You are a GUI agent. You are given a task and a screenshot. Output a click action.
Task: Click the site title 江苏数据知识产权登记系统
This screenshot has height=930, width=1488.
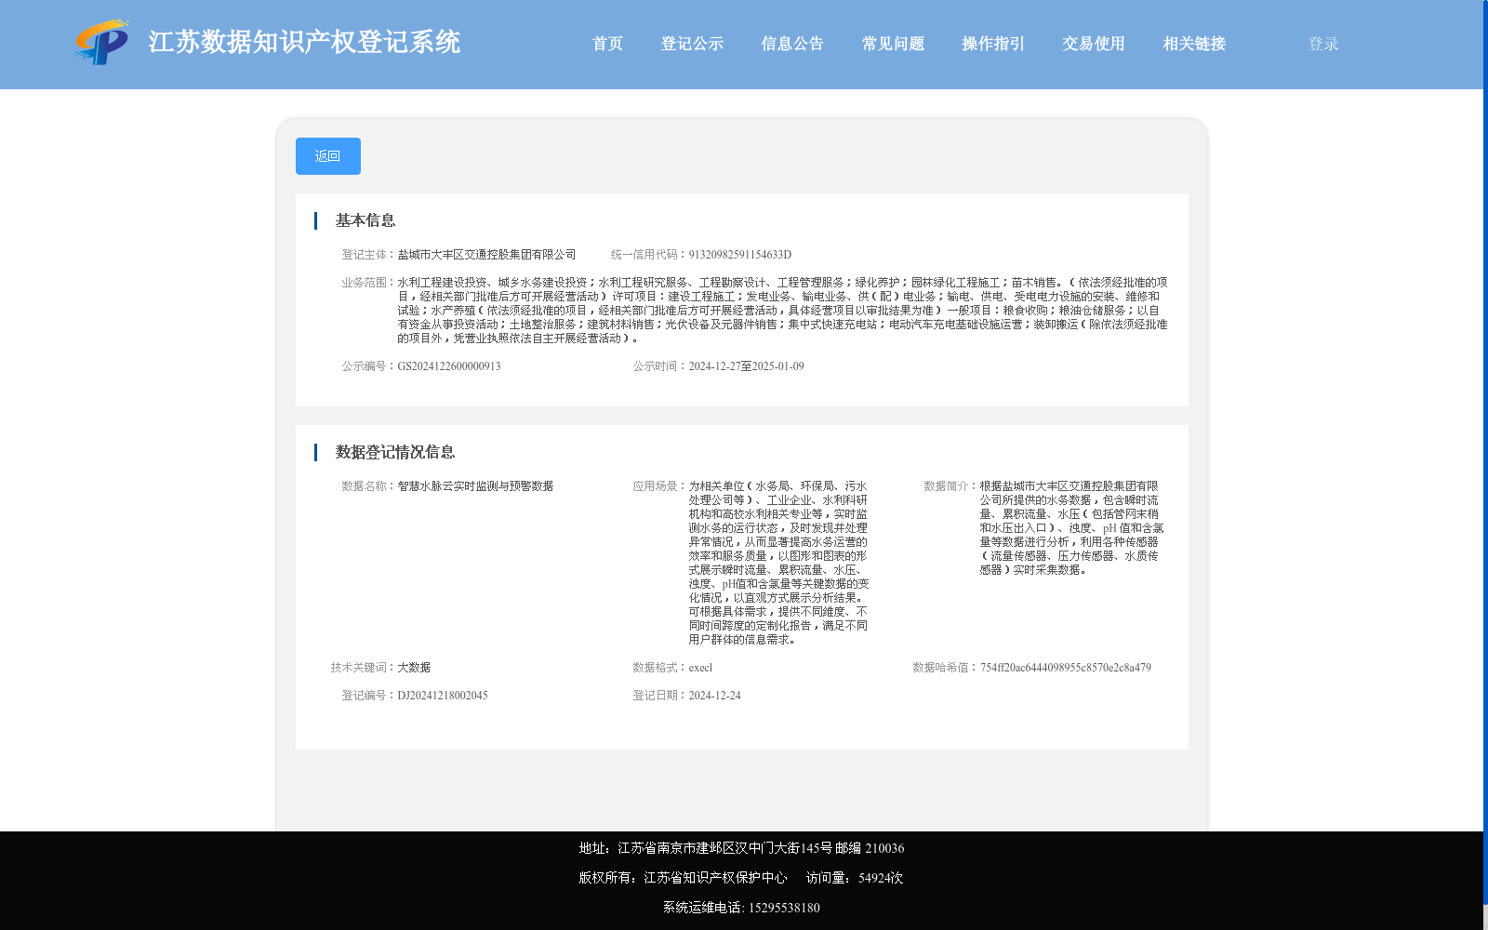click(x=304, y=42)
